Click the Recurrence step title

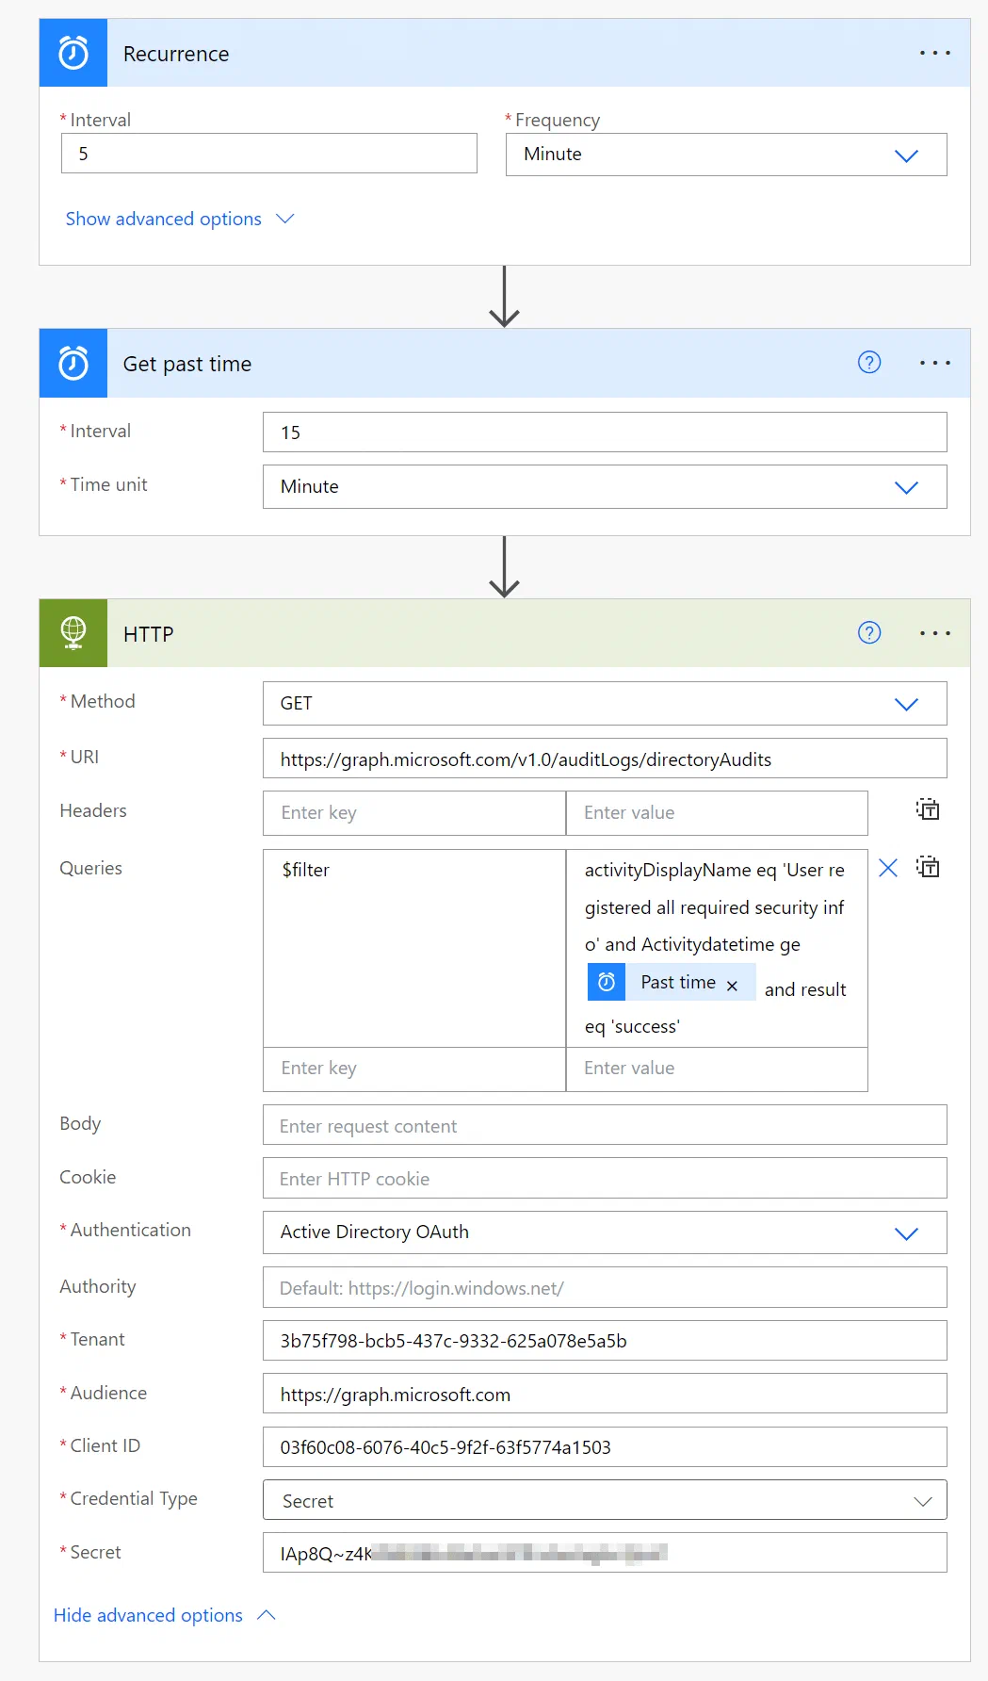176,54
